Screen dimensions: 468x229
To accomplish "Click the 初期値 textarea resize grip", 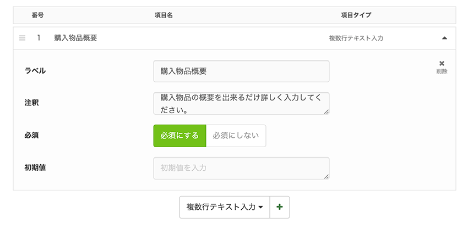I will [326, 177].
